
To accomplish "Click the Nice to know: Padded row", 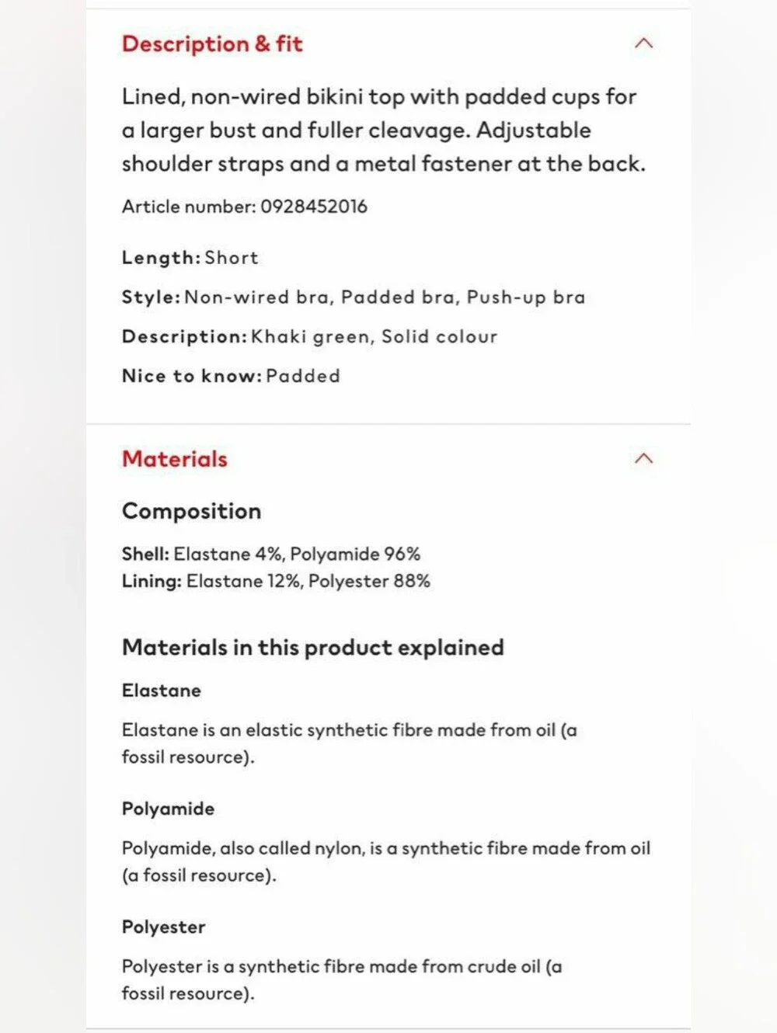I will (231, 376).
